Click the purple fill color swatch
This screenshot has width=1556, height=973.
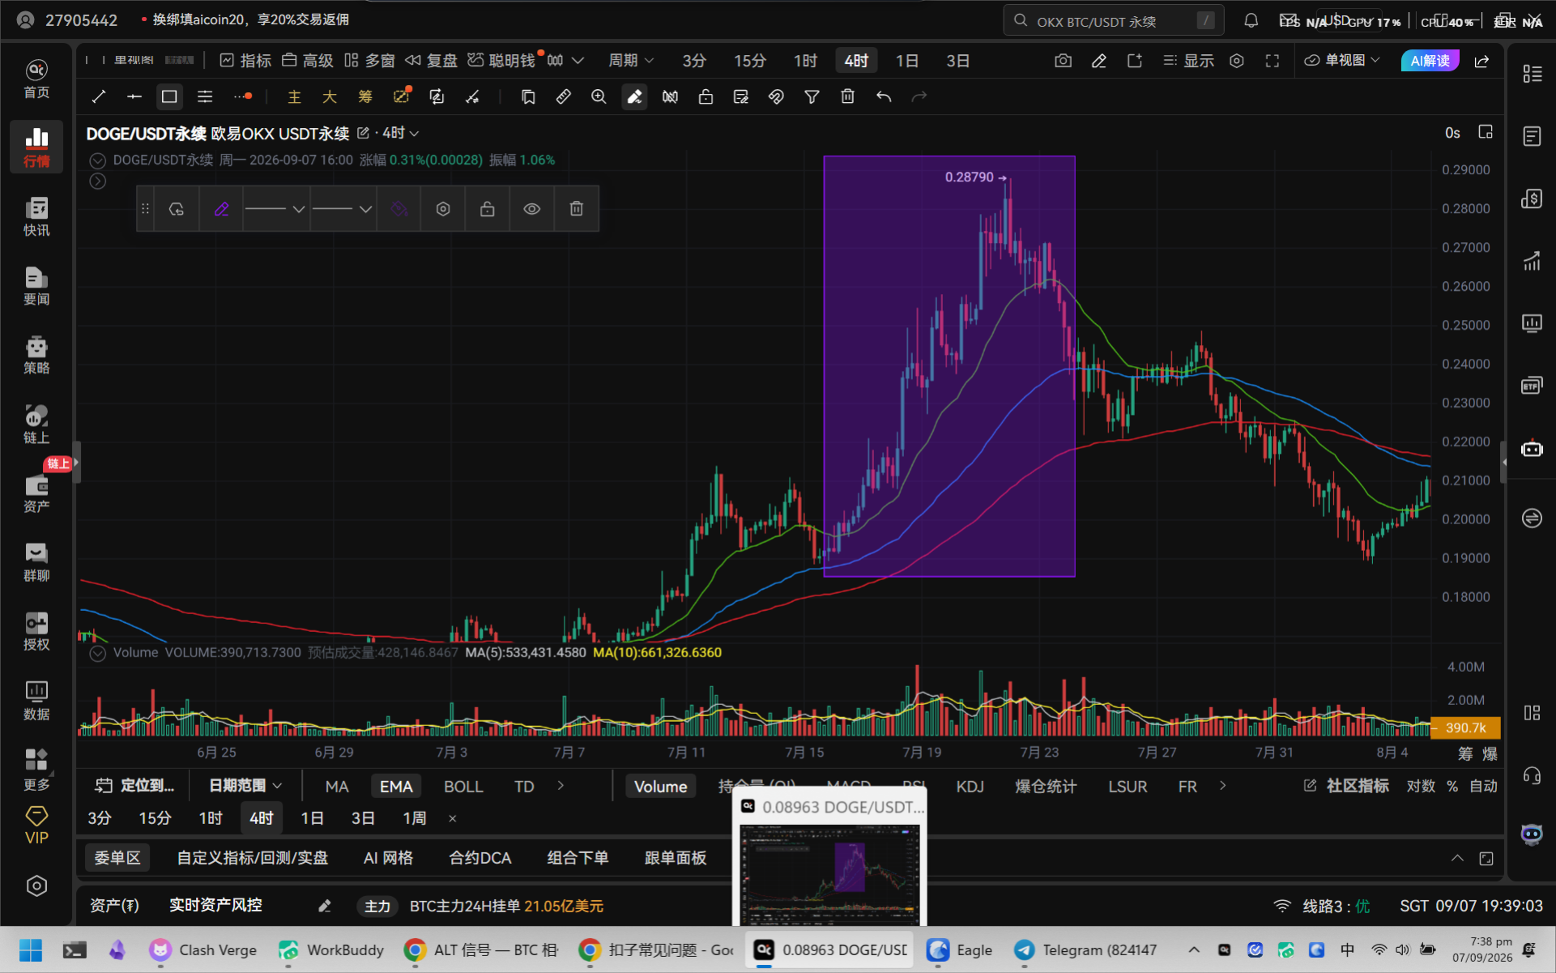pyautogui.click(x=399, y=209)
